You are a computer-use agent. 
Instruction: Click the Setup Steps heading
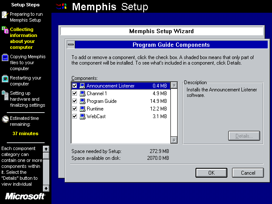point(25,5)
